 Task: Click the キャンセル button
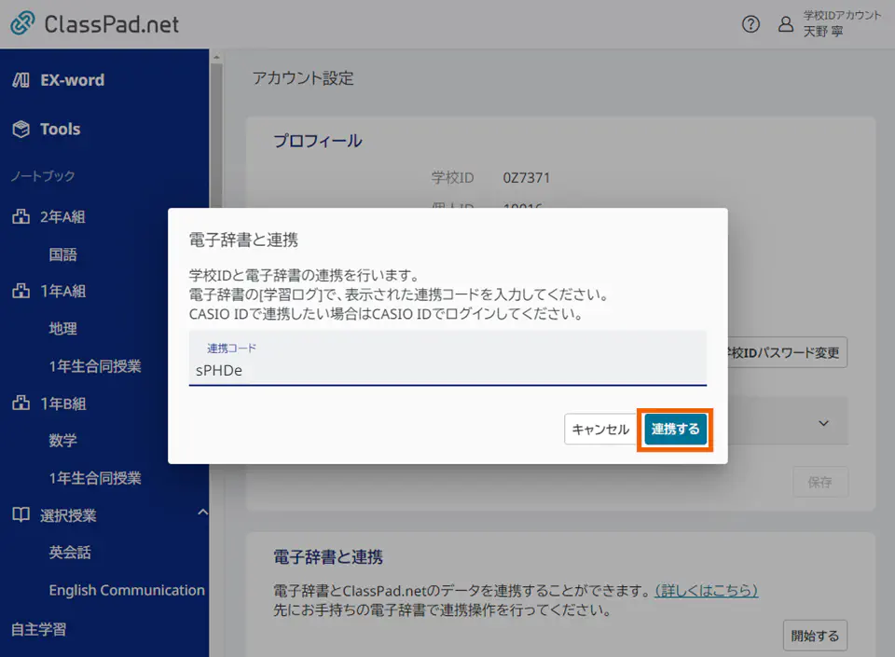coord(598,430)
